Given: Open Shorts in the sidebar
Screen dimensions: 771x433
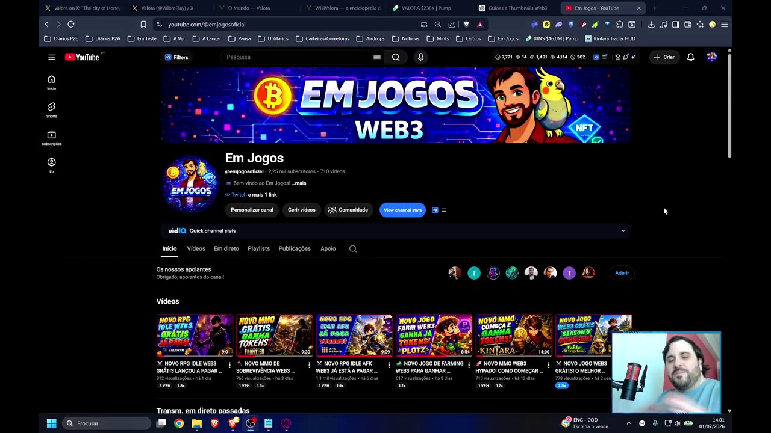Looking at the screenshot, I should (51, 110).
